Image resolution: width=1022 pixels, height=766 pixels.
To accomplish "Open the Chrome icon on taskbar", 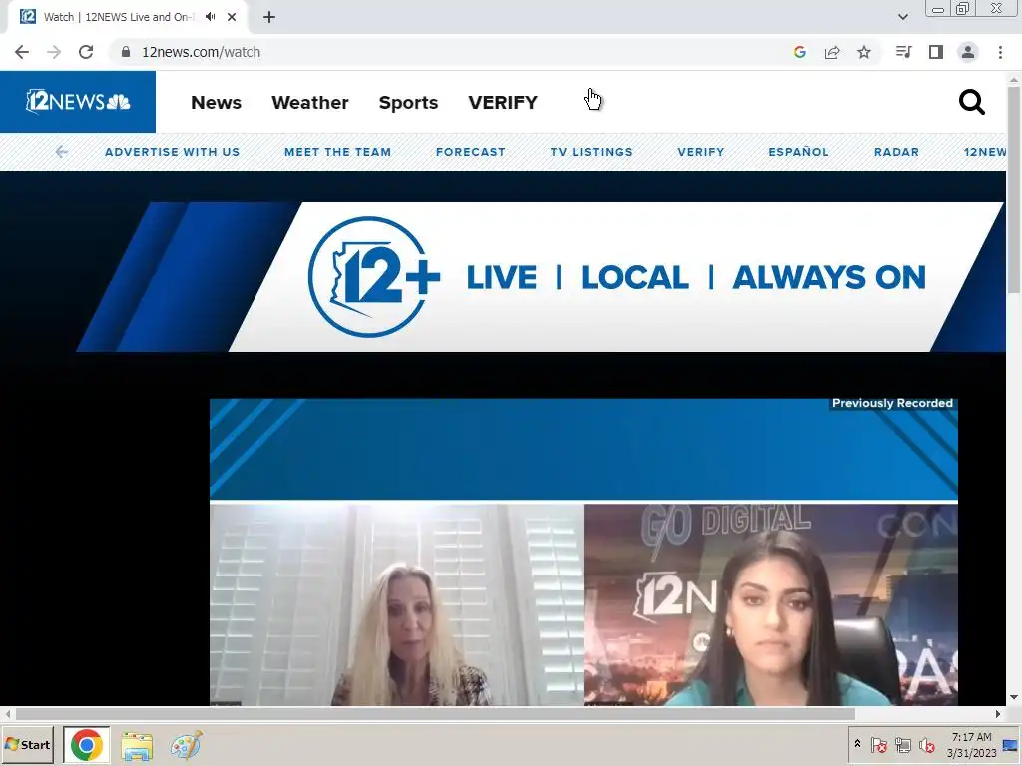I will pos(86,744).
